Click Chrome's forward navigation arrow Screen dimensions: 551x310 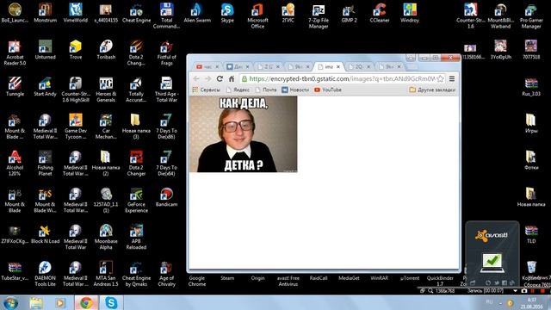click(207, 78)
